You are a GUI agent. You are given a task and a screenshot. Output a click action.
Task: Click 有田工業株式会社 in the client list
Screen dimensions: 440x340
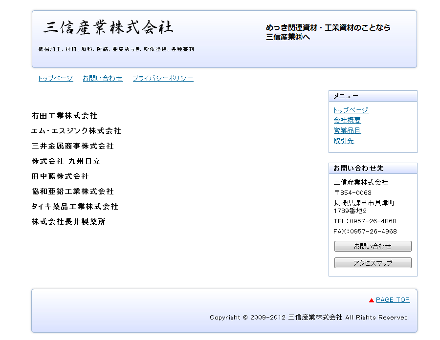click(x=64, y=116)
